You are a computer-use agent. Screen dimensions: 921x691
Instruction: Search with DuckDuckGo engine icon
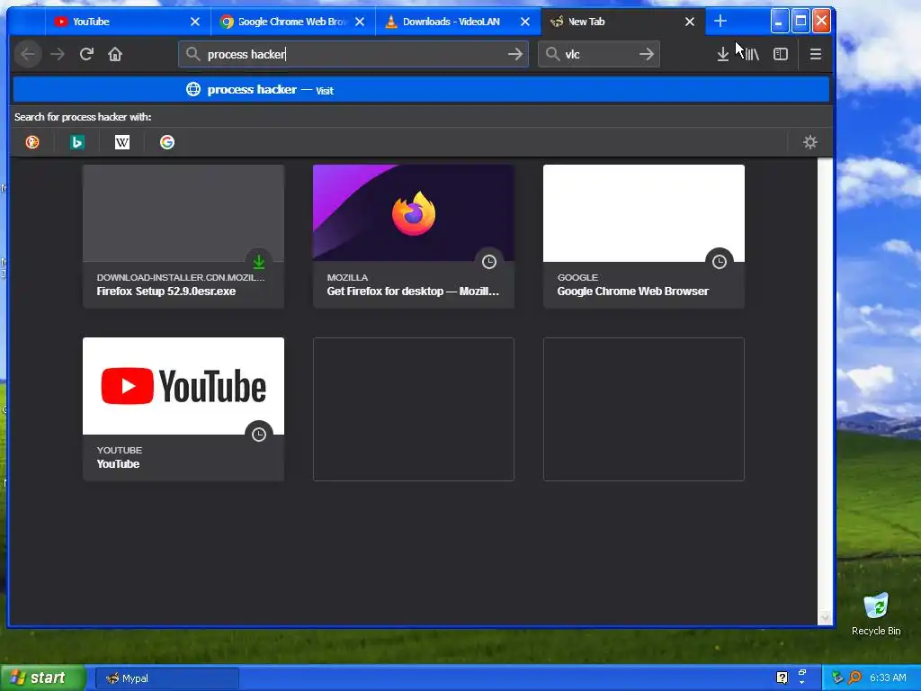coord(32,142)
